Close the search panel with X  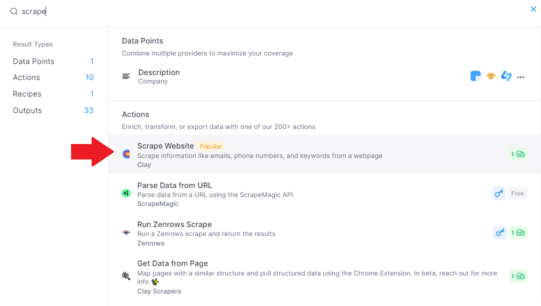click(533, 9)
